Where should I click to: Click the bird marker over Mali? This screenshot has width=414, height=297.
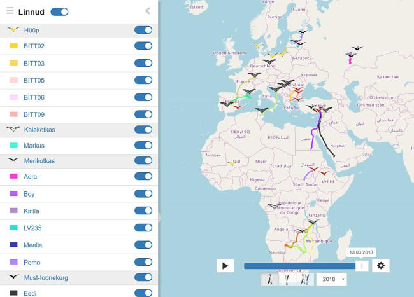pyautogui.click(x=231, y=163)
